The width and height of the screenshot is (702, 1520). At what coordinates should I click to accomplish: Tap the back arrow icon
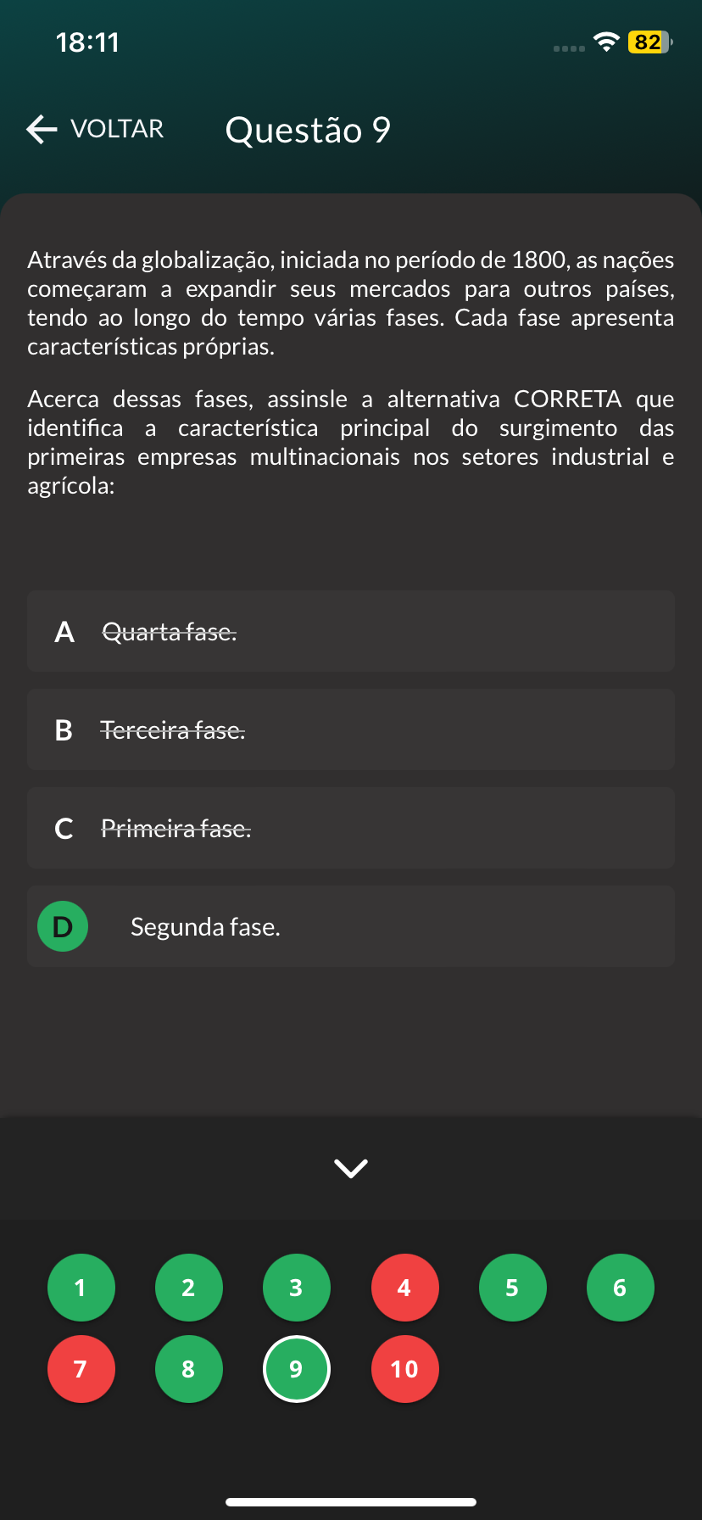point(42,129)
